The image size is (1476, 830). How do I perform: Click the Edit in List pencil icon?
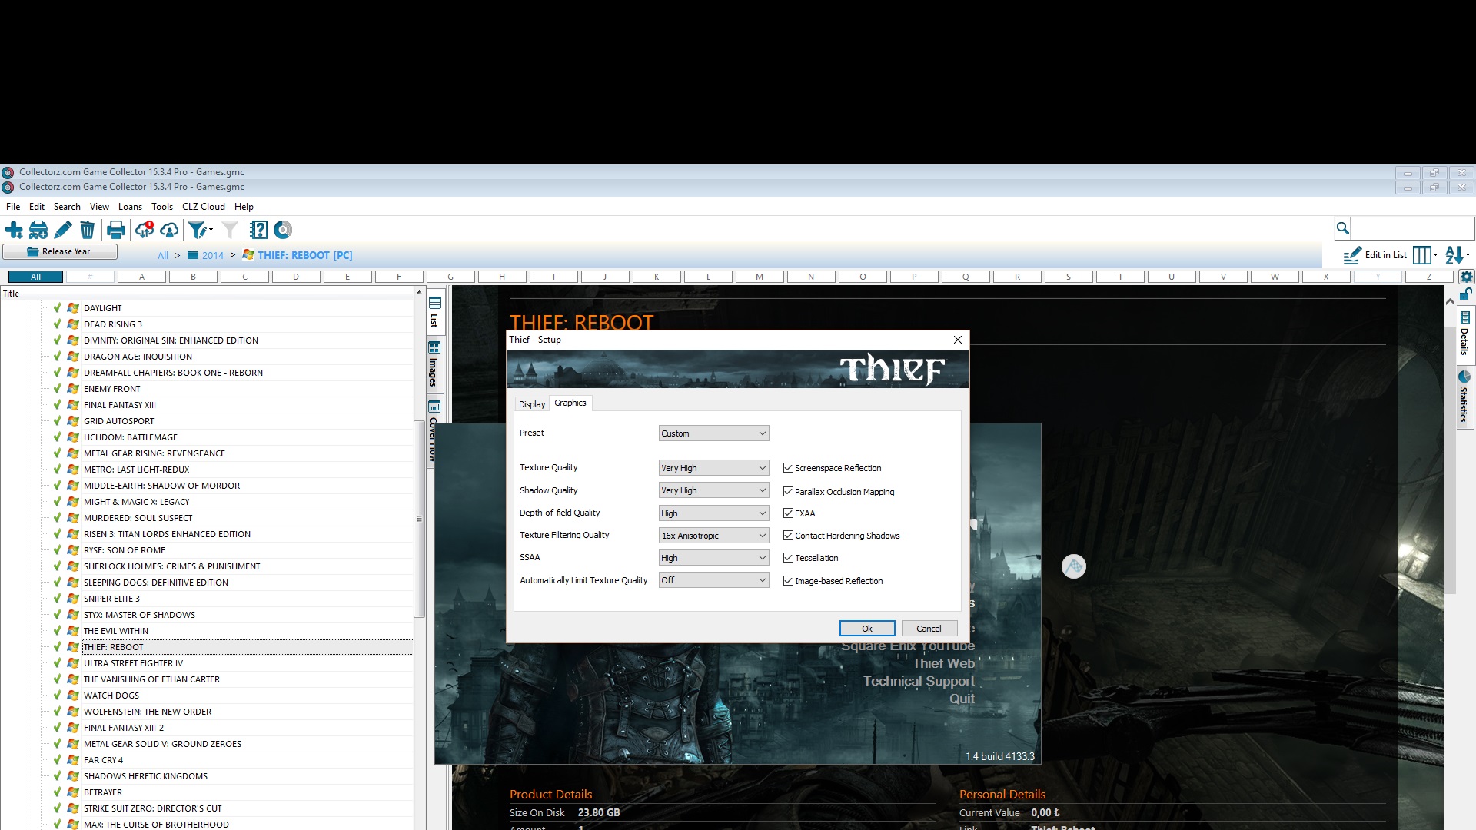tap(1352, 255)
